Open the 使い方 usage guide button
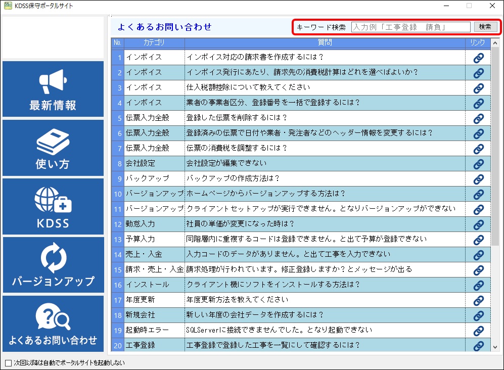 pyautogui.click(x=53, y=148)
